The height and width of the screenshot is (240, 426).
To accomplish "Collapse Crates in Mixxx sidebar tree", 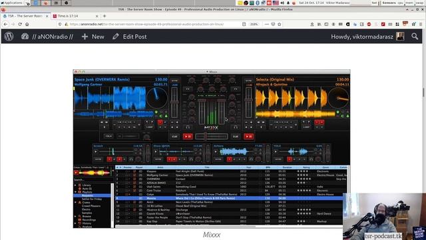I will click(x=75, y=203).
